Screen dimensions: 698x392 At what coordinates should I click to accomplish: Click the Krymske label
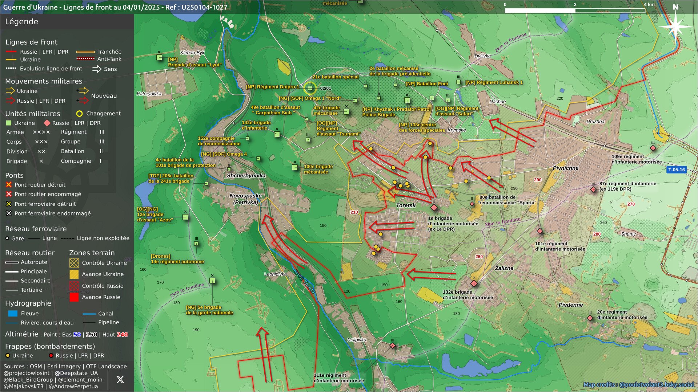[456, 130]
